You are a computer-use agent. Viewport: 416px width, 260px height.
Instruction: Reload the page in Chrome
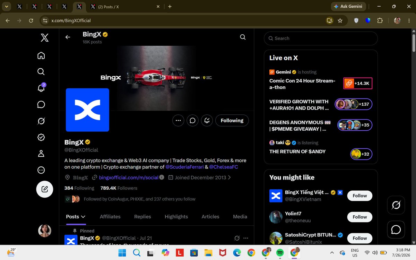coord(31,21)
